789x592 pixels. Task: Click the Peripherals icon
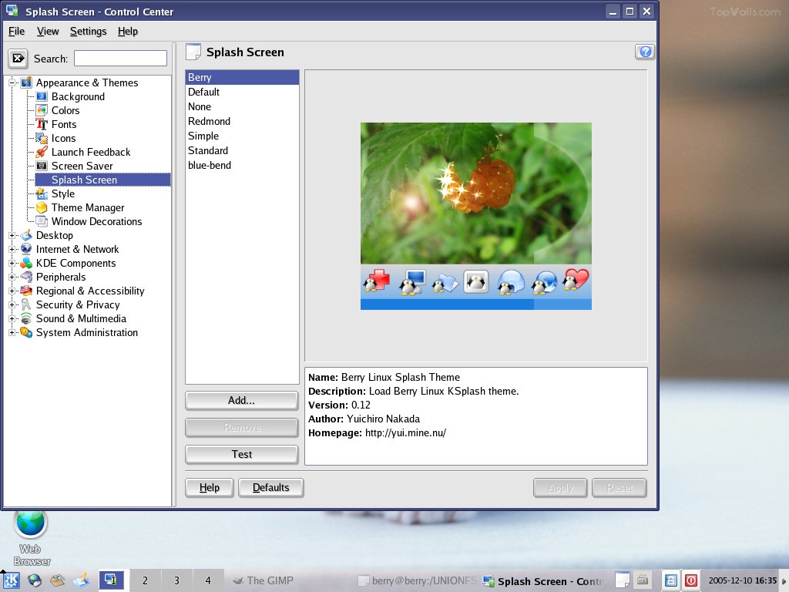pos(26,277)
